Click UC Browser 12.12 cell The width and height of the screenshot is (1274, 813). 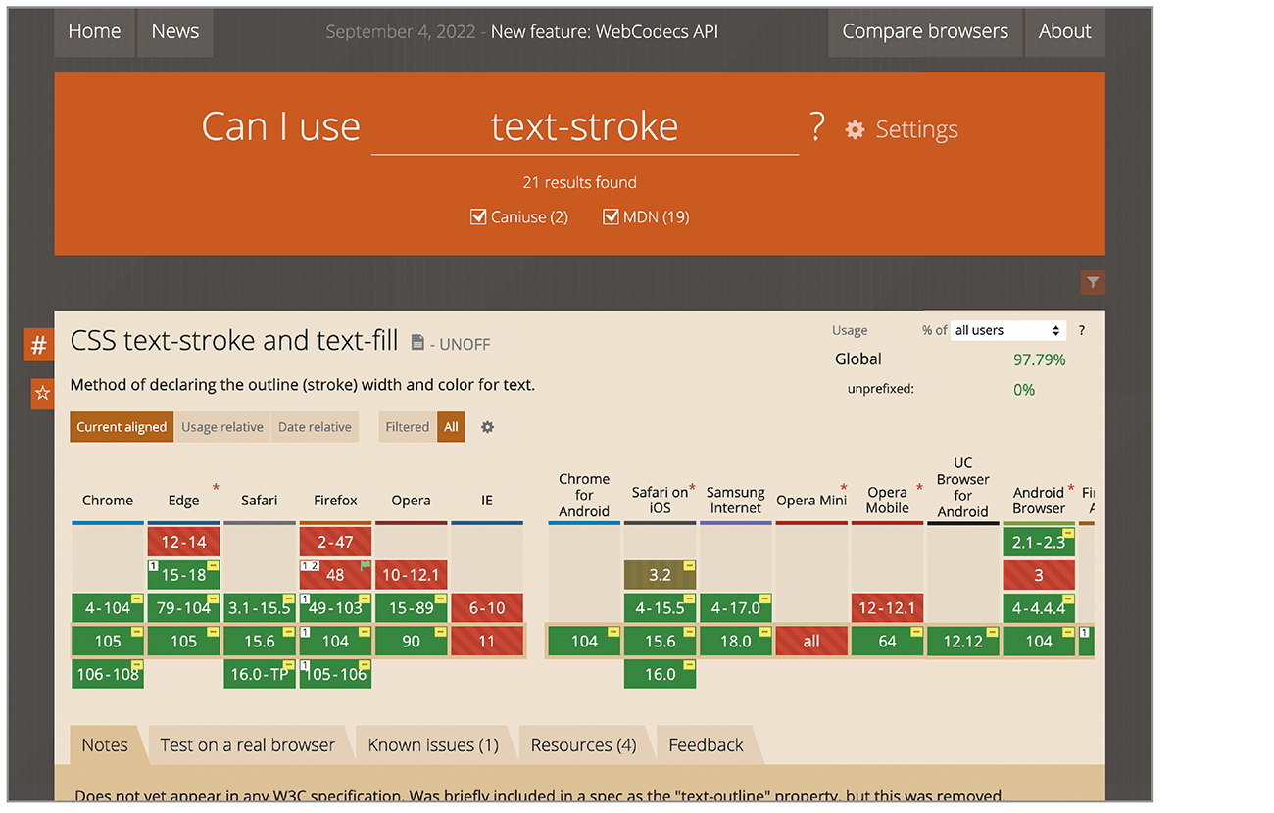(963, 642)
